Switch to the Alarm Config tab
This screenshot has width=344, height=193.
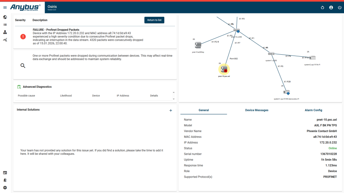pos(313,110)
